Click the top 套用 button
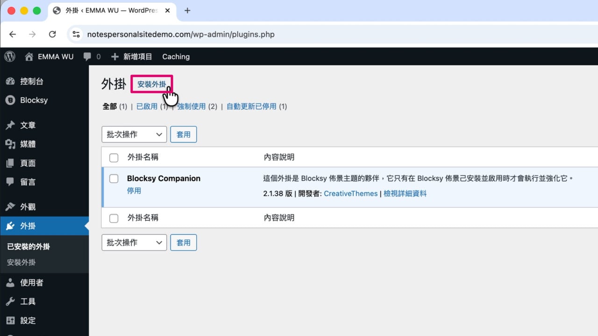Screen dimensions: 598x336 pos(184,134)
